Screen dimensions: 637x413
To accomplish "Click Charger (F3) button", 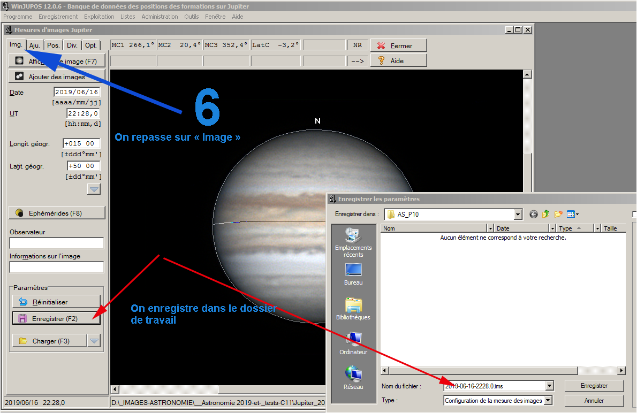I will (50, 341).
